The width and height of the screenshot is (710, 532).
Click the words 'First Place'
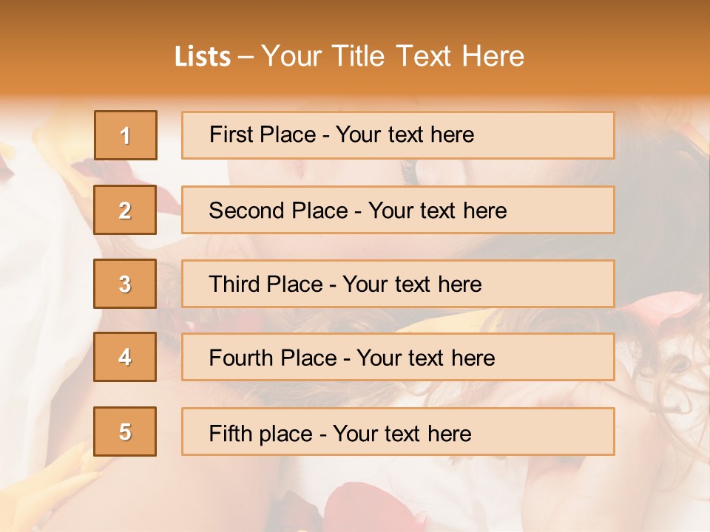263,134
